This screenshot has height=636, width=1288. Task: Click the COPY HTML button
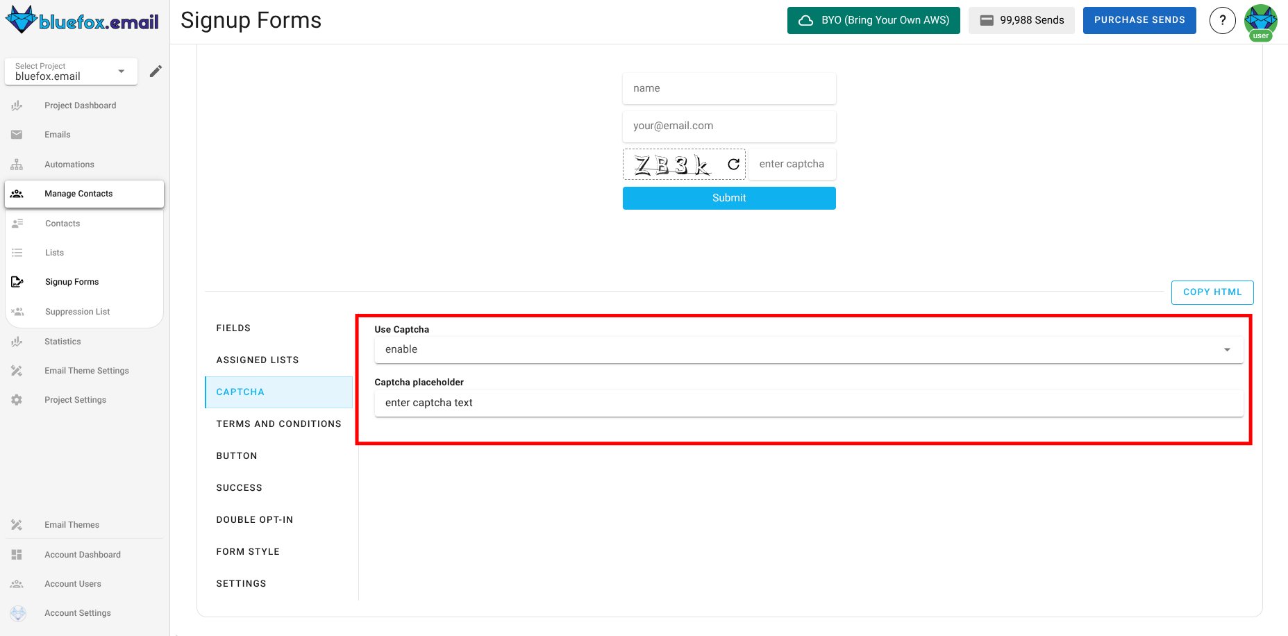(1212, 292)
